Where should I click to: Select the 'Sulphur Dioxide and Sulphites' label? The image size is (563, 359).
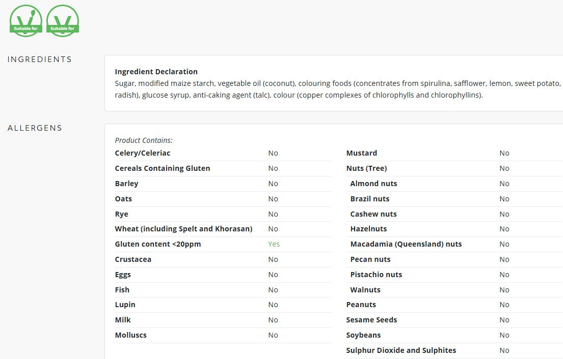(x=401, y=350)
